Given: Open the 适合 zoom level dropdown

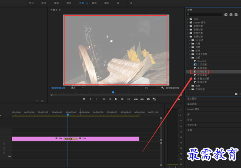Looking at the screenshot, I should click(77, 88).
